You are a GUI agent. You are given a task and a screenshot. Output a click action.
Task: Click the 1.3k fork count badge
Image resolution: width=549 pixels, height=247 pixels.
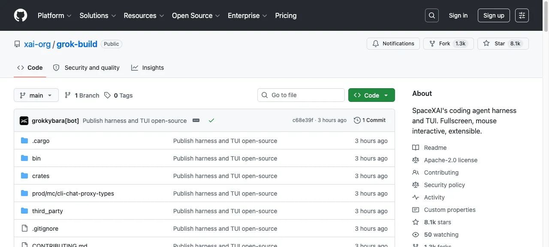click(461, 44)
